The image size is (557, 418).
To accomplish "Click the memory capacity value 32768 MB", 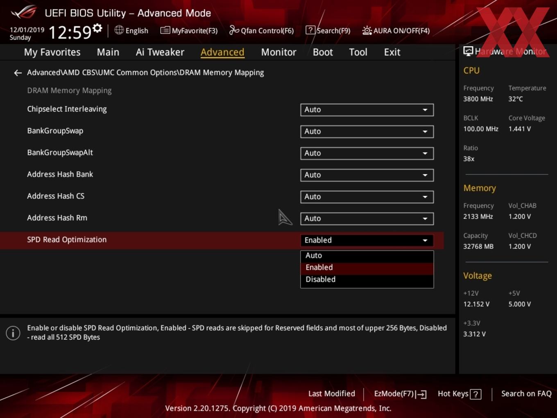I will (478, 246).
